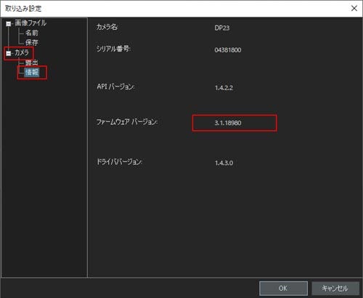
Task: Click the 取り込み設定 title text
Action: [x=23, y=9]
